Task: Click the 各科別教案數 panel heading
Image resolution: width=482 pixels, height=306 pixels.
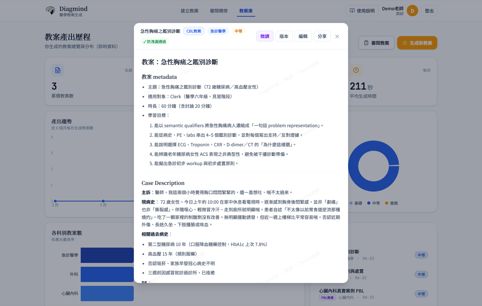Action: click(67, 233)
